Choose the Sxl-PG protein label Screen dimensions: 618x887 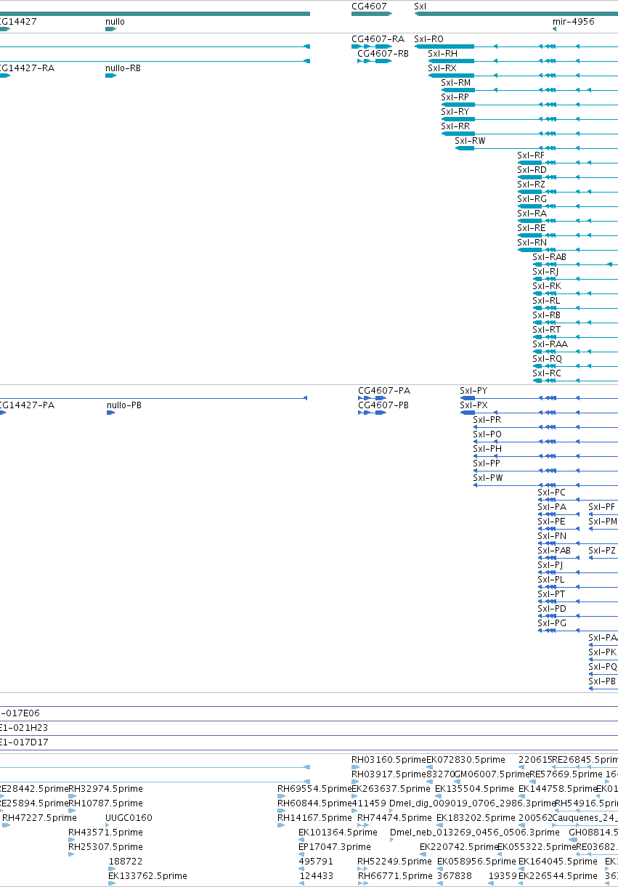(x=552, y=623)
